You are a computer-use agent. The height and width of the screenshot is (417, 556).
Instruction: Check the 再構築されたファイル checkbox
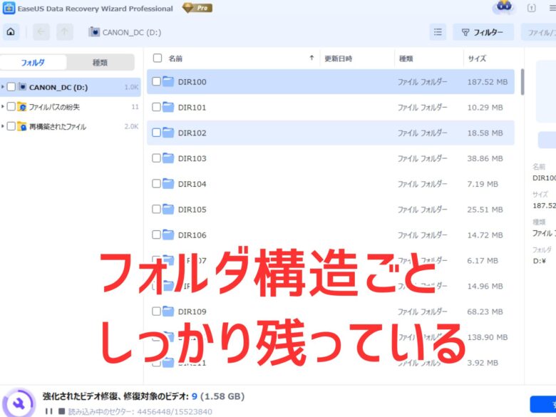11,126
